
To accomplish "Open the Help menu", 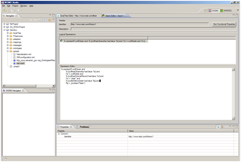I will 31,6.
